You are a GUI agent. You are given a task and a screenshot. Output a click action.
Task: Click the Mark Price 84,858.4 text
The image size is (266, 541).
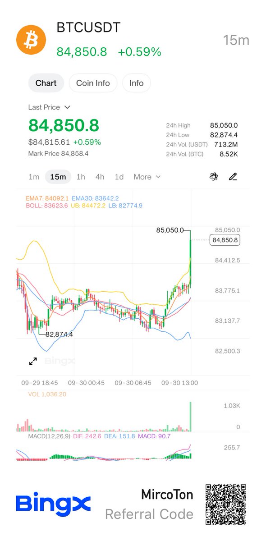click(x=58, y=154)
